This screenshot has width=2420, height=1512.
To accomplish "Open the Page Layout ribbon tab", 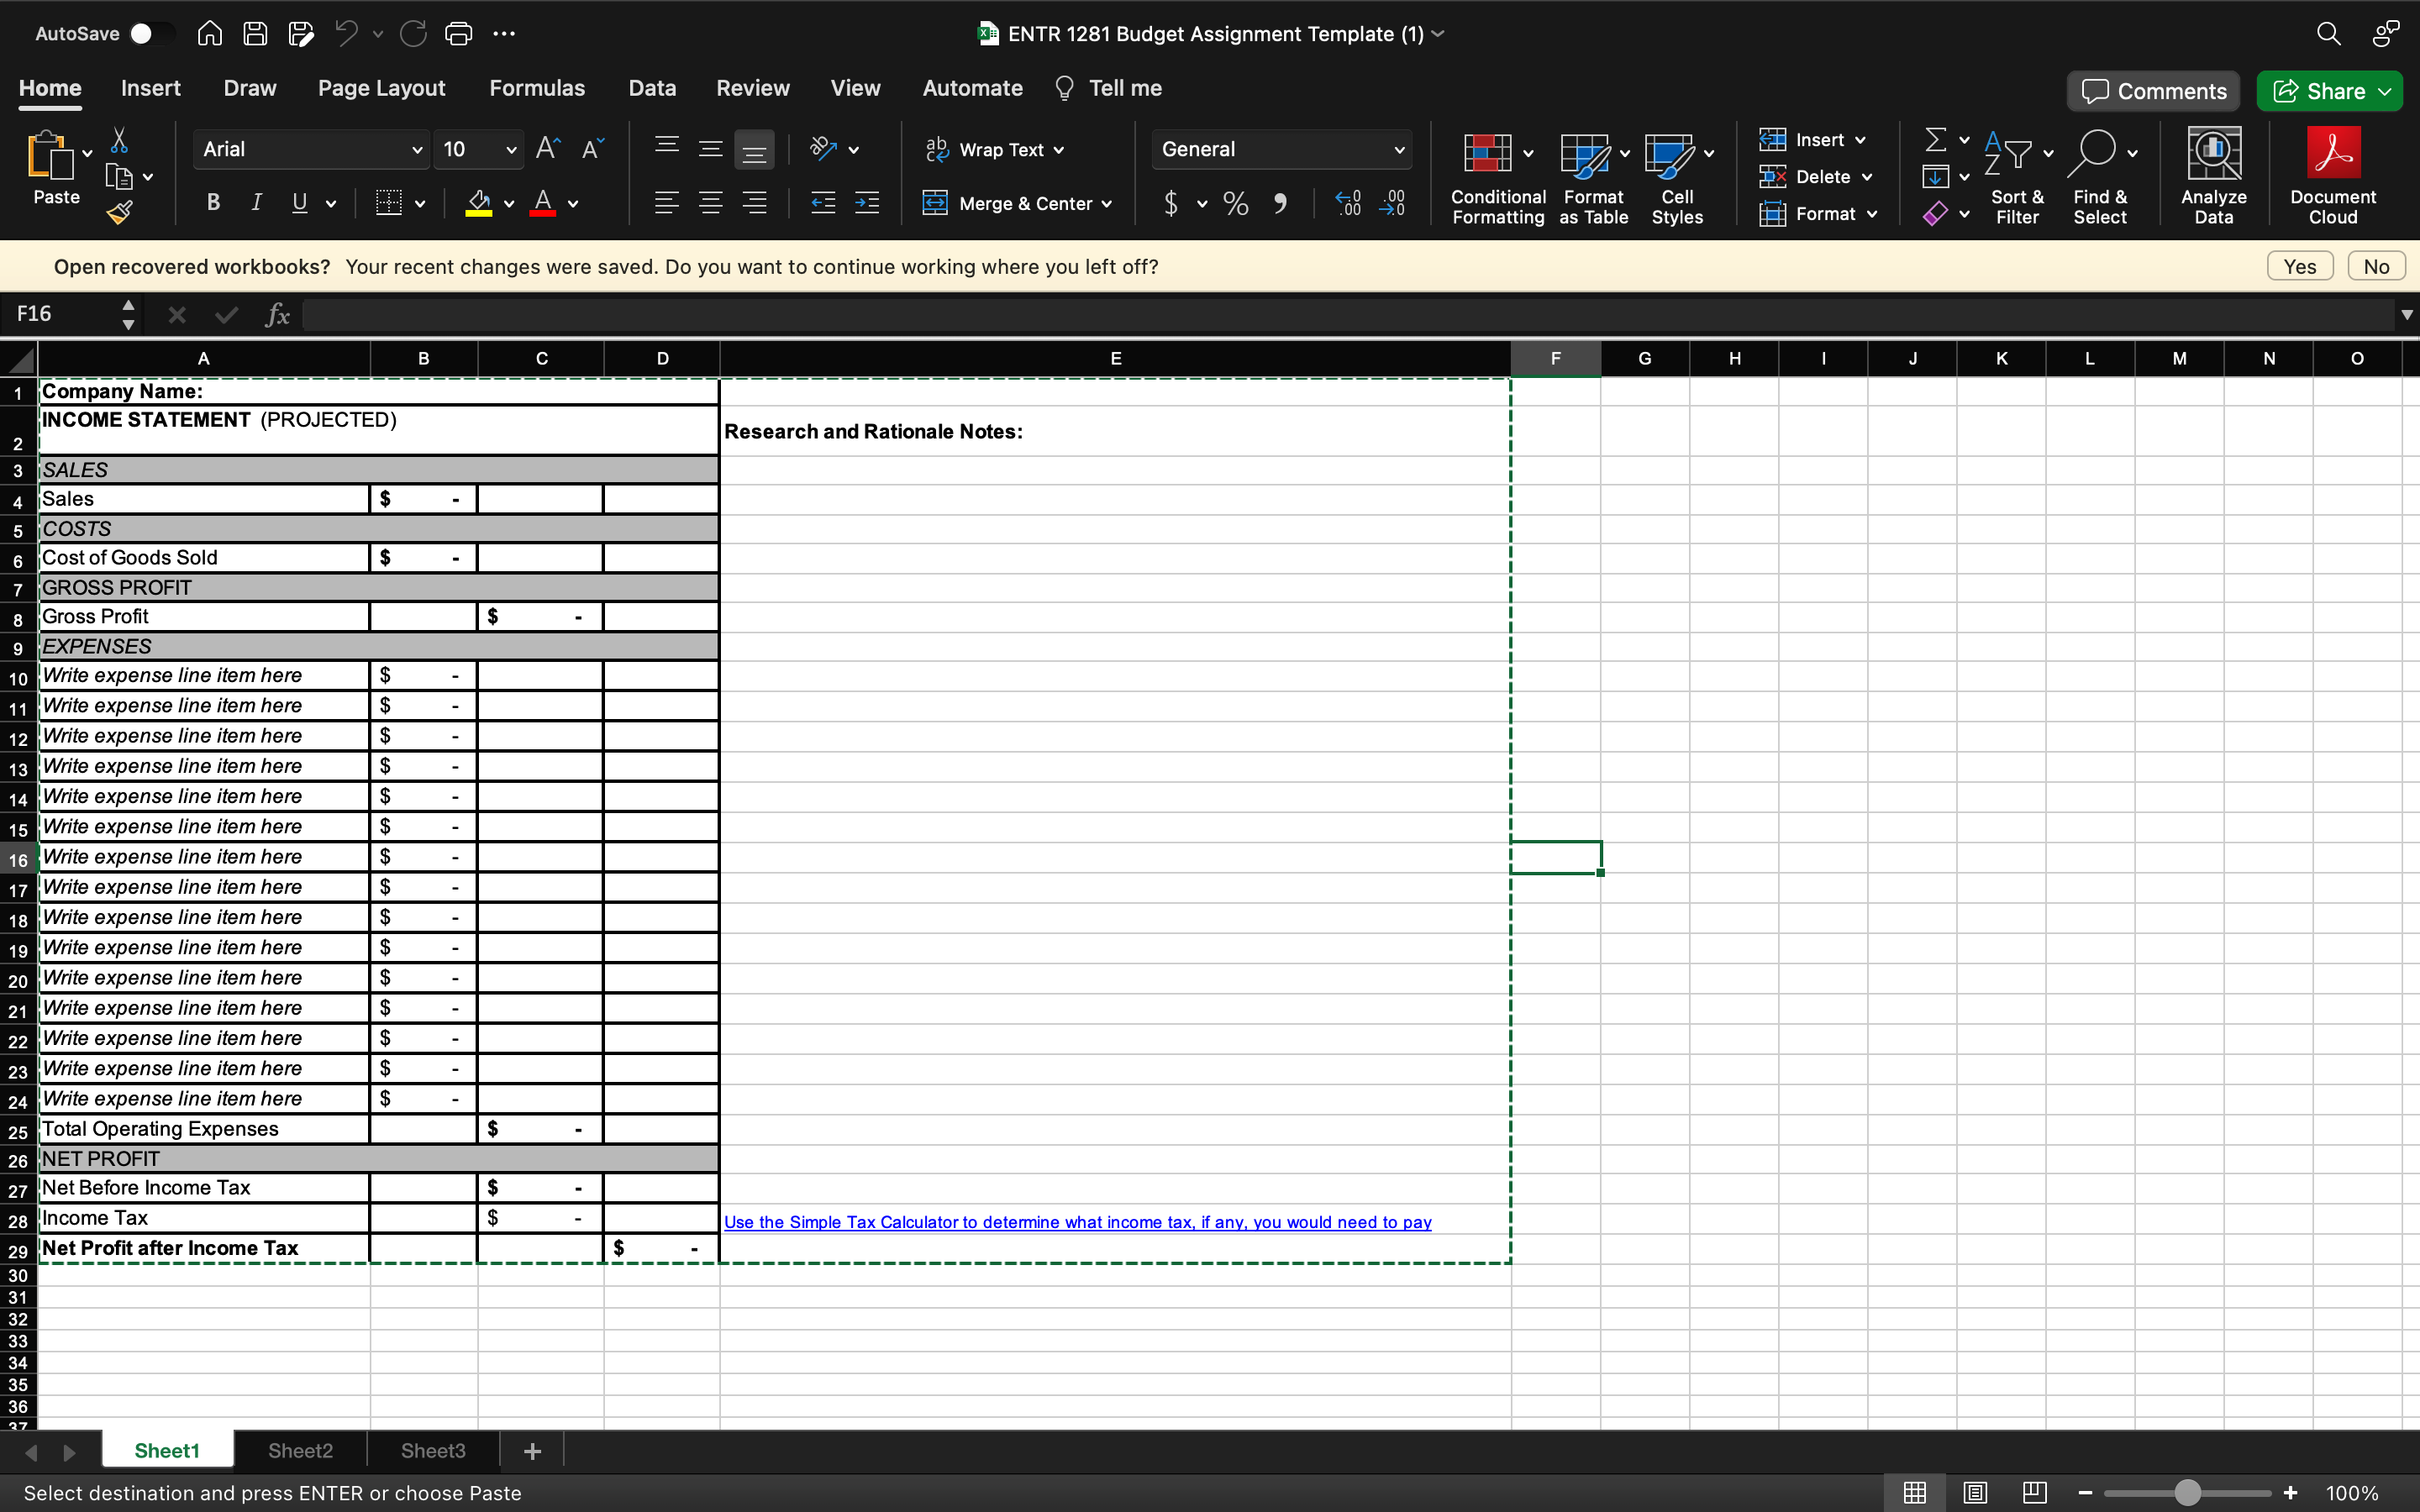I will point(381,88).
